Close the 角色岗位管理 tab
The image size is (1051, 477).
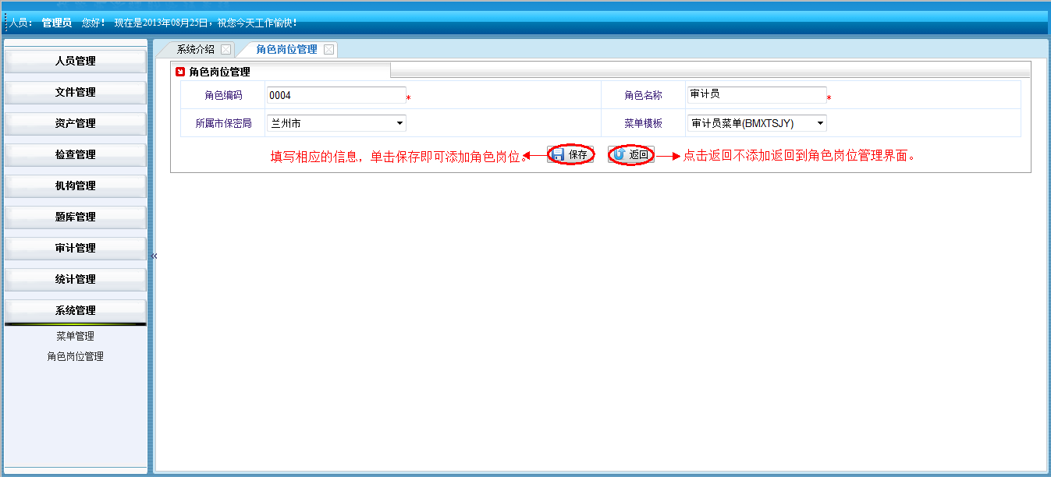coord(328,49)
